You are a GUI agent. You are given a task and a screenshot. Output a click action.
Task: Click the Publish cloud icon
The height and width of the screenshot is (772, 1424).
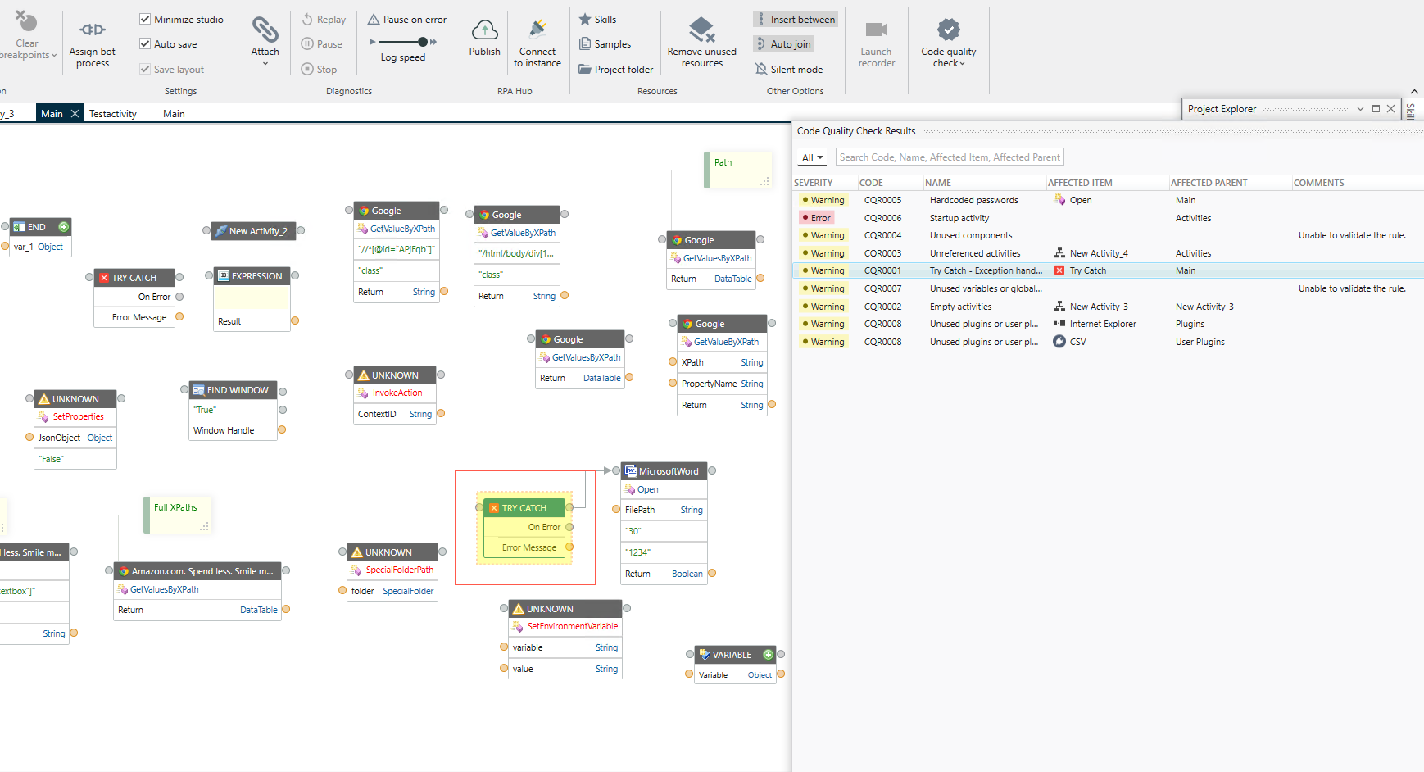484,30
